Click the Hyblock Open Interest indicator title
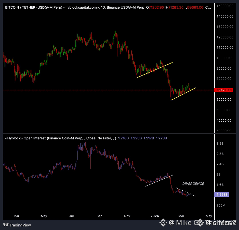This screenshot has height=230, width=239. pos(60,138)
